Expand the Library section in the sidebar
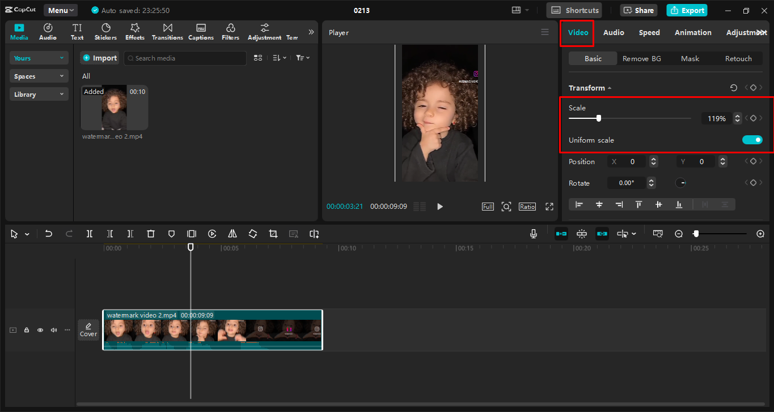Image resolution: width=774 pixels, height=412 pixels. pos(39,94)
